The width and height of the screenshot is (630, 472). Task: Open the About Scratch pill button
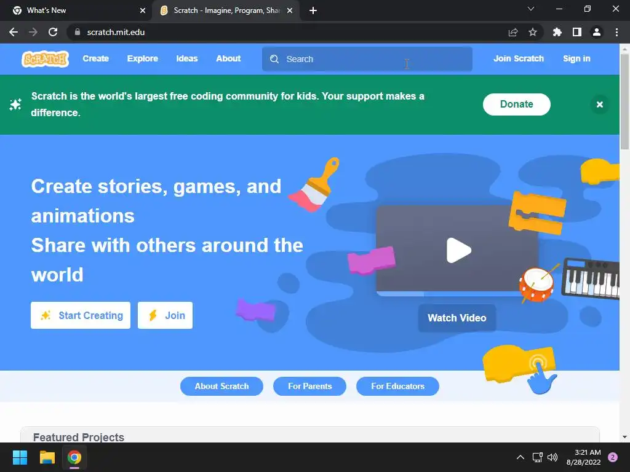221,386
